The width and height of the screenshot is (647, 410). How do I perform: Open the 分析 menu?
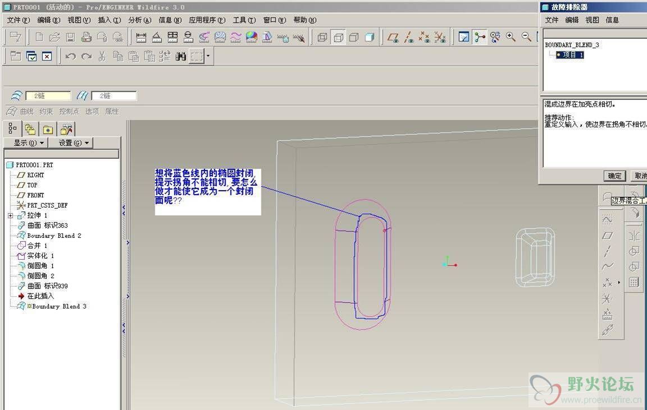pos(139,20)
